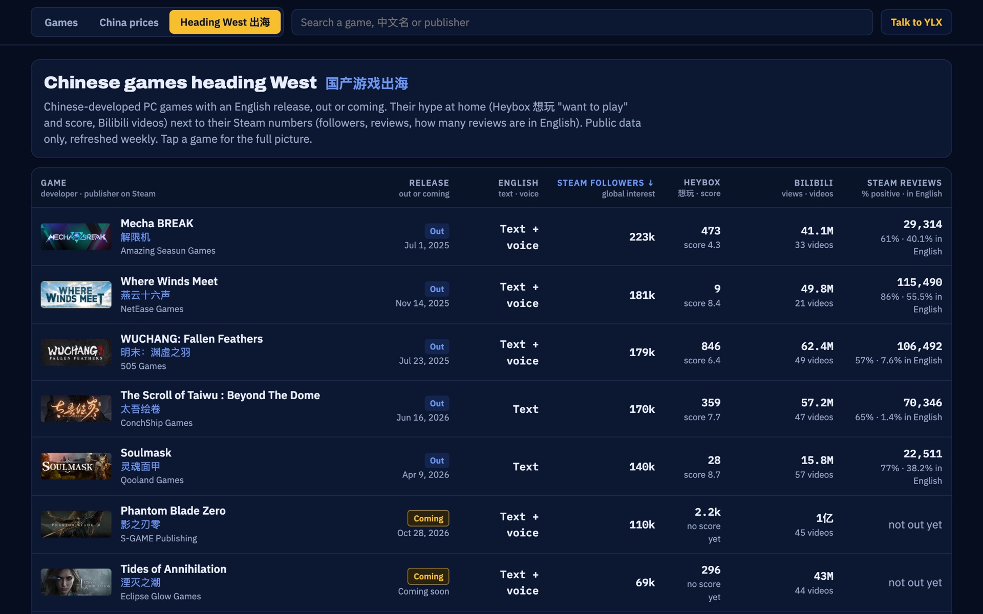Sort by Steam Followers column header
983x614 pixels.
point(605,183)
